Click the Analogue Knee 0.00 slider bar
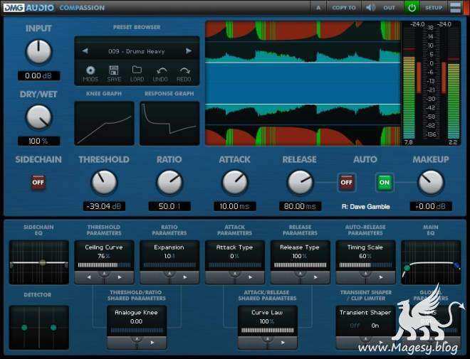470x359 pixels. pyautogui.click(x=137, y=331)
